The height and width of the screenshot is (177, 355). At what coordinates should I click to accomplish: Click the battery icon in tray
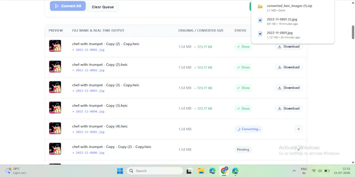[x=327, y=171]
